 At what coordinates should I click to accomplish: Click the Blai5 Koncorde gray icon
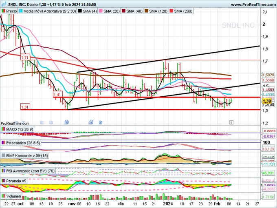3,155
